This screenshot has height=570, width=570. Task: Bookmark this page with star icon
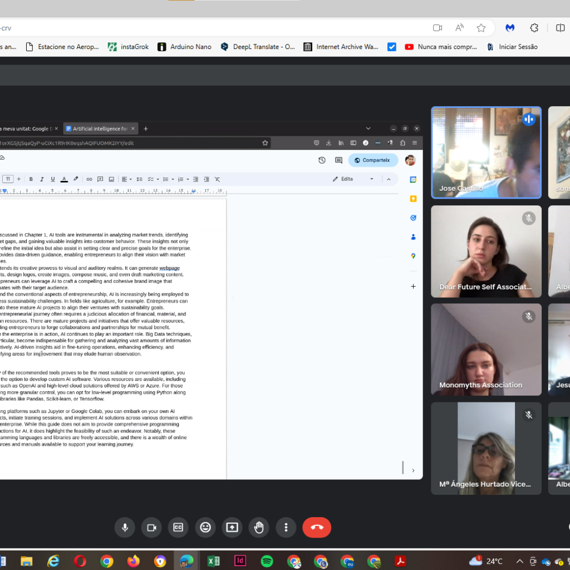point(481,28)
